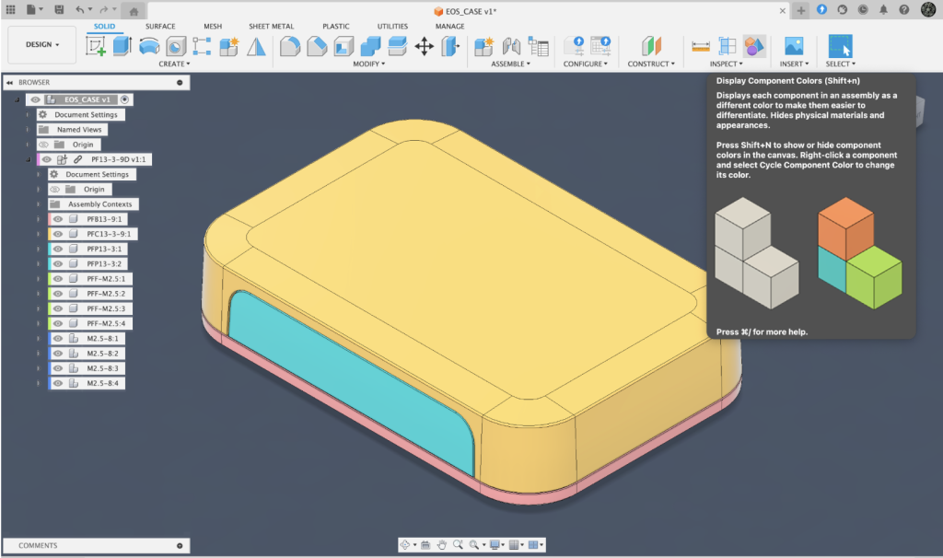The width and height of the screenshot is (943, 558).
Task: Hide the PFP13-3:1 component
Action: tap(58, 249)
